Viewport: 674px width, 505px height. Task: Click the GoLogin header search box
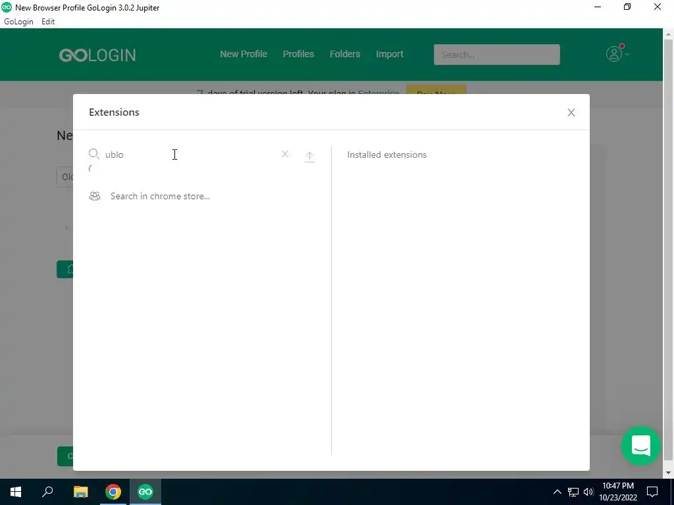[x=496, y=55]
